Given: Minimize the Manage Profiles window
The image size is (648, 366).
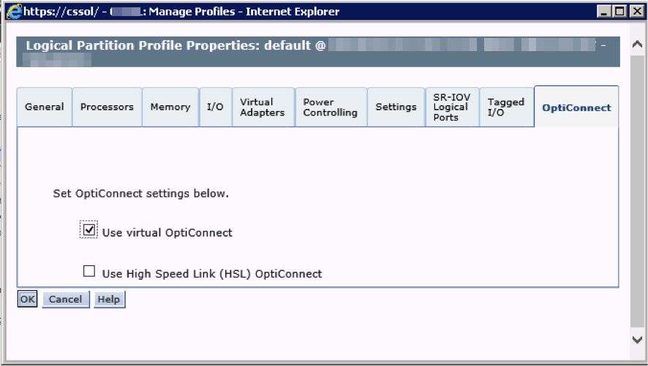Looking at the screenshot, I should [x=603, y=12].
